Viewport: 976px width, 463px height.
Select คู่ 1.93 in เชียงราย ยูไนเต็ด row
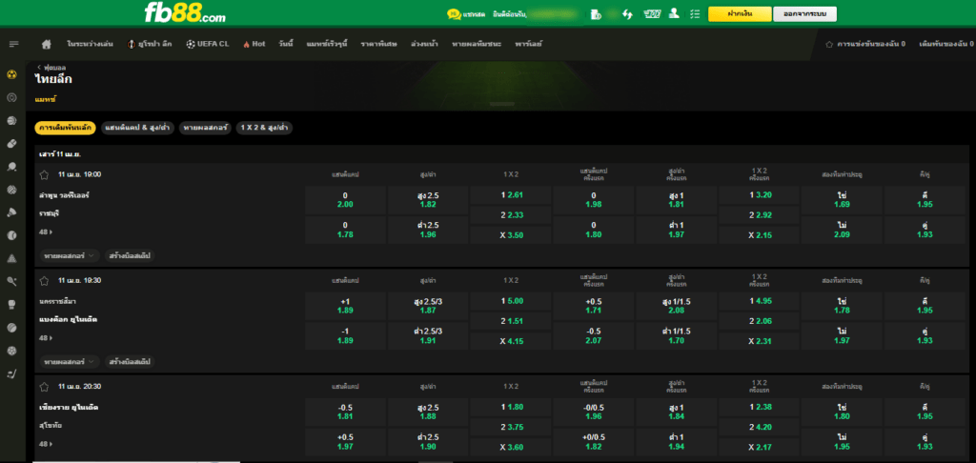click(x=925, y=441)
